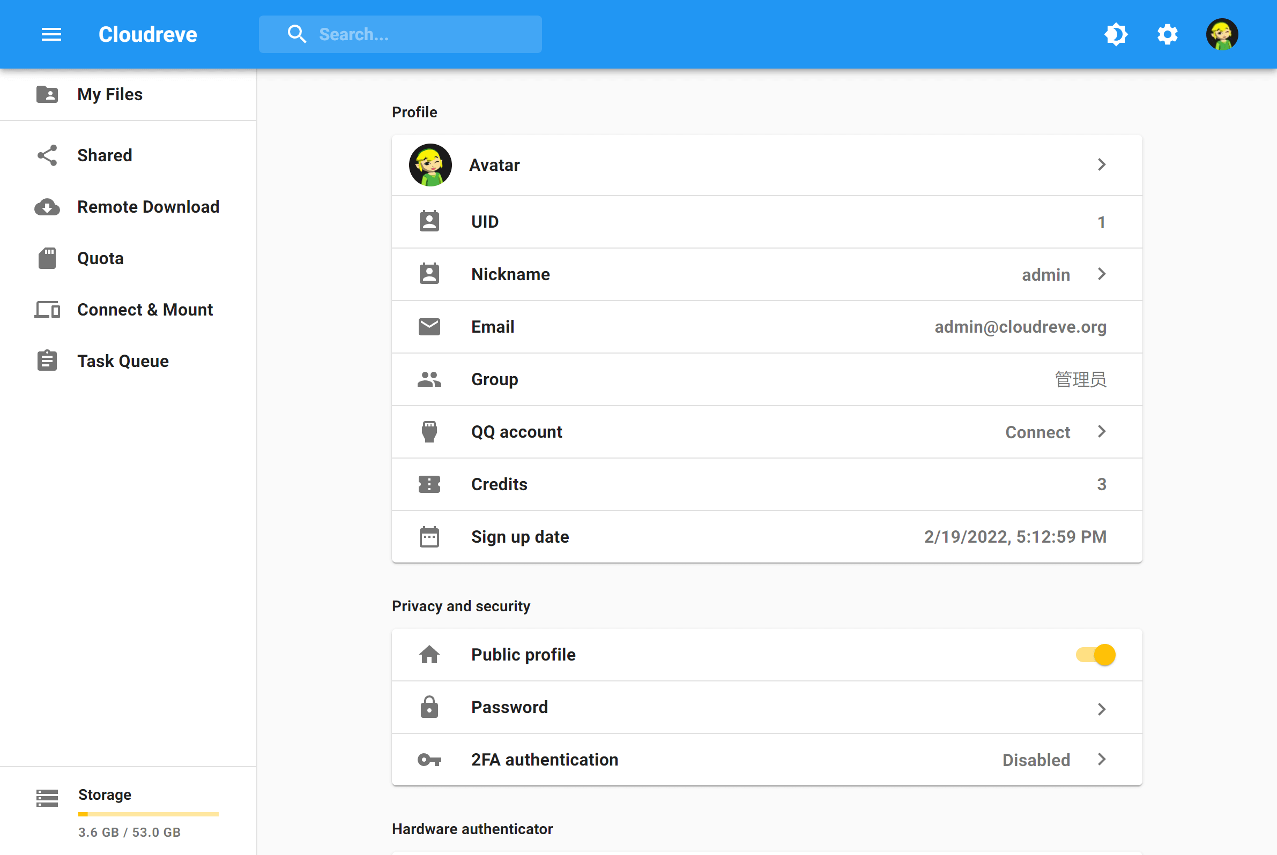
Task: Expand the QQ account row chevron
Action: [x=1102, y=431]
